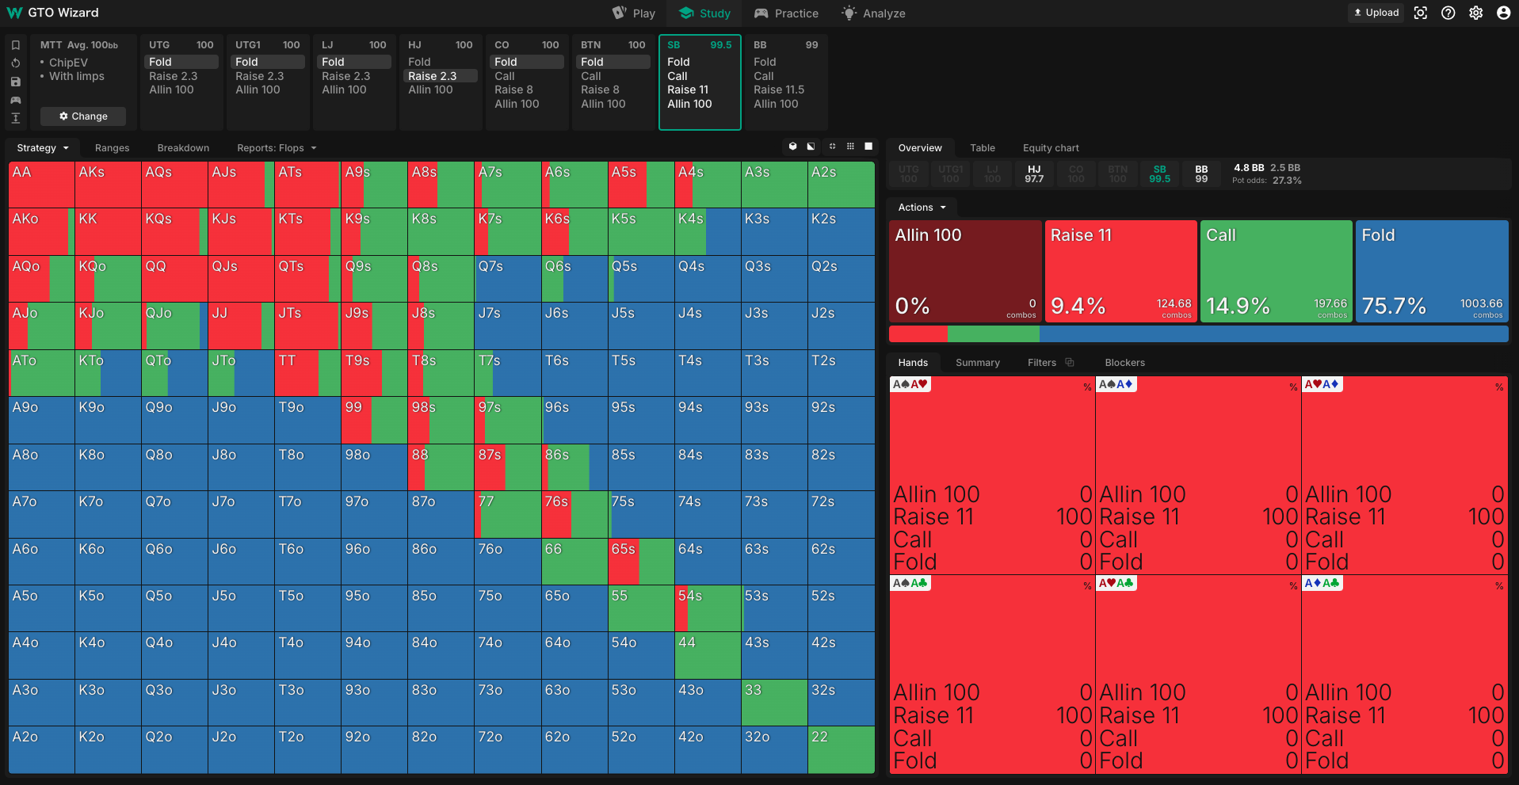Click the Change settings button
The image size is (1519, 785).
click(83, 116)
